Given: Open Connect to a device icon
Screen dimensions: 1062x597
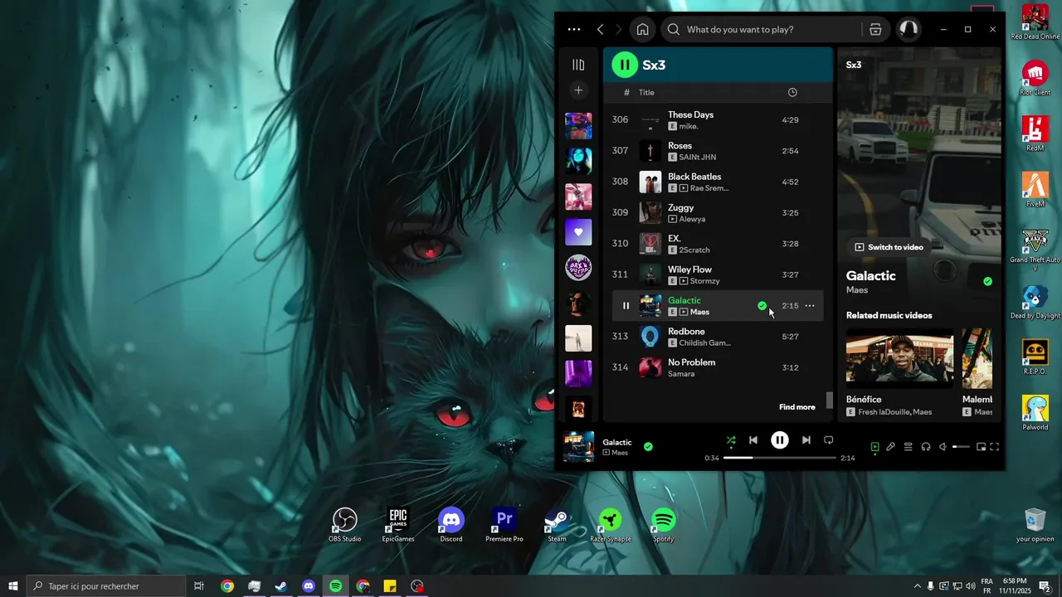Looking at the screenshot, I should pyautogui.click(x=926, y=447).
